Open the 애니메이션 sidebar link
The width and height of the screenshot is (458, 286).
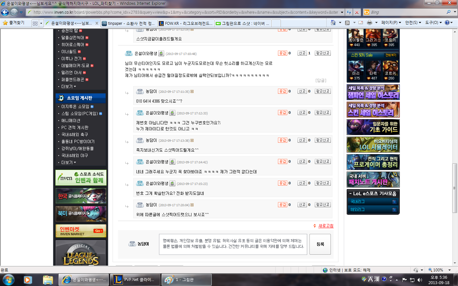pos(71,120)
